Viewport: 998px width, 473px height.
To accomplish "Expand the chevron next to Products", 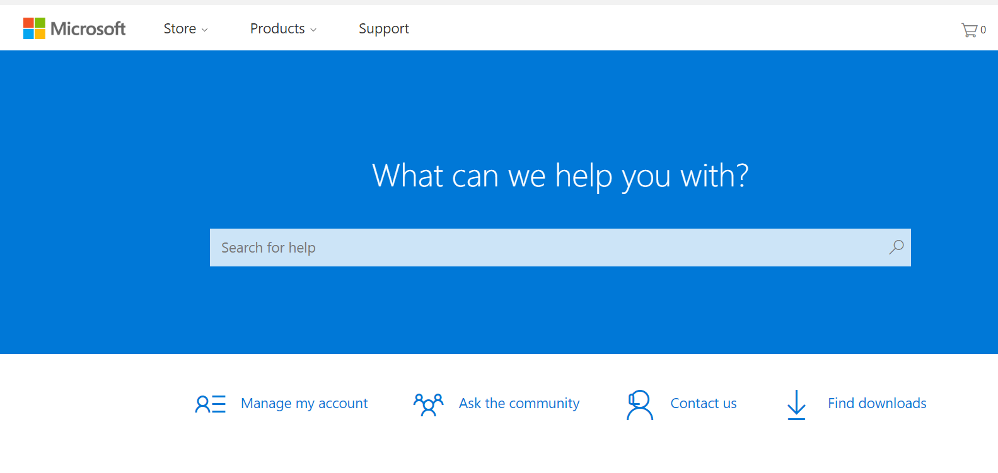I will pyautogui.click(x=313, y=30).
